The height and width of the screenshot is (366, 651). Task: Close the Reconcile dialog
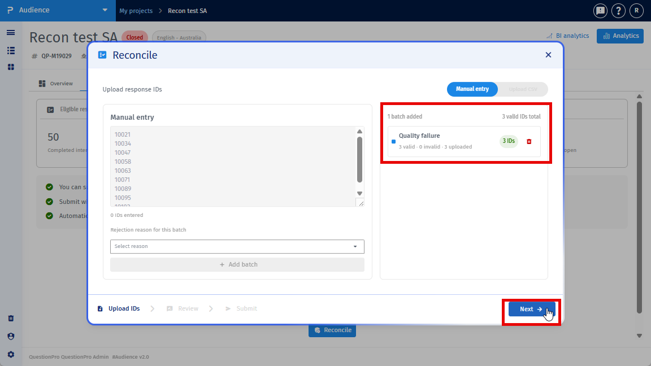click(x=548, y=55)
